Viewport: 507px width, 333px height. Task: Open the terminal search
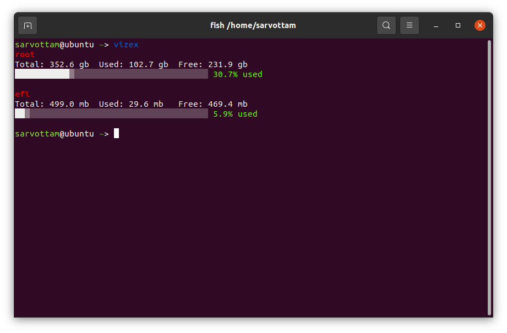click(x=386, y=25)
